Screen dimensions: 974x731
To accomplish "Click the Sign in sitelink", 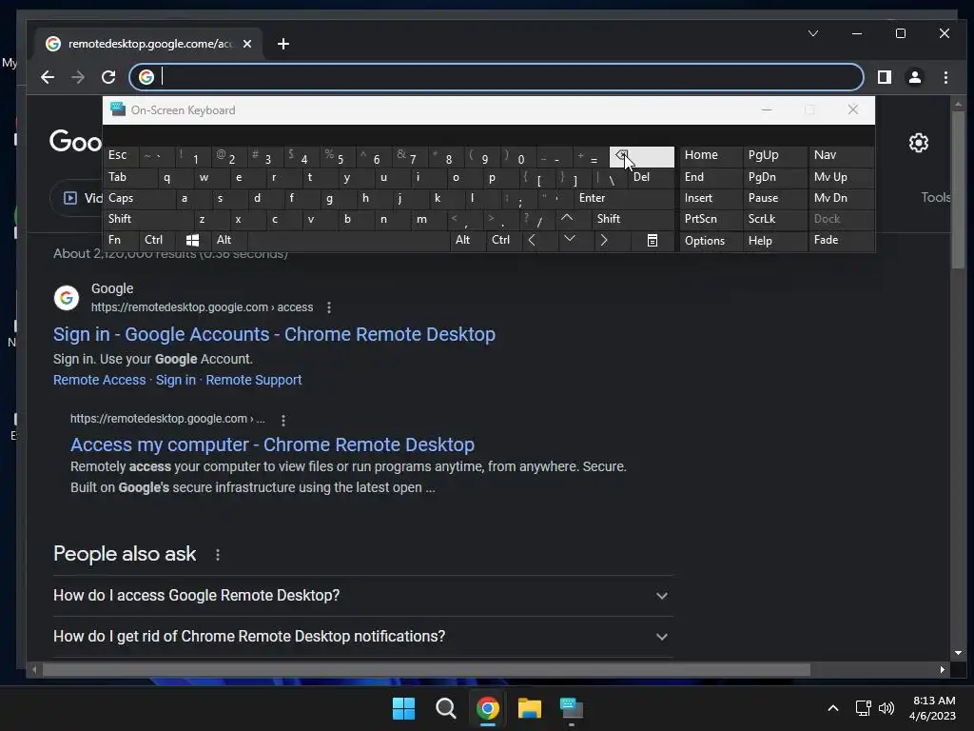I will [176, 380].
